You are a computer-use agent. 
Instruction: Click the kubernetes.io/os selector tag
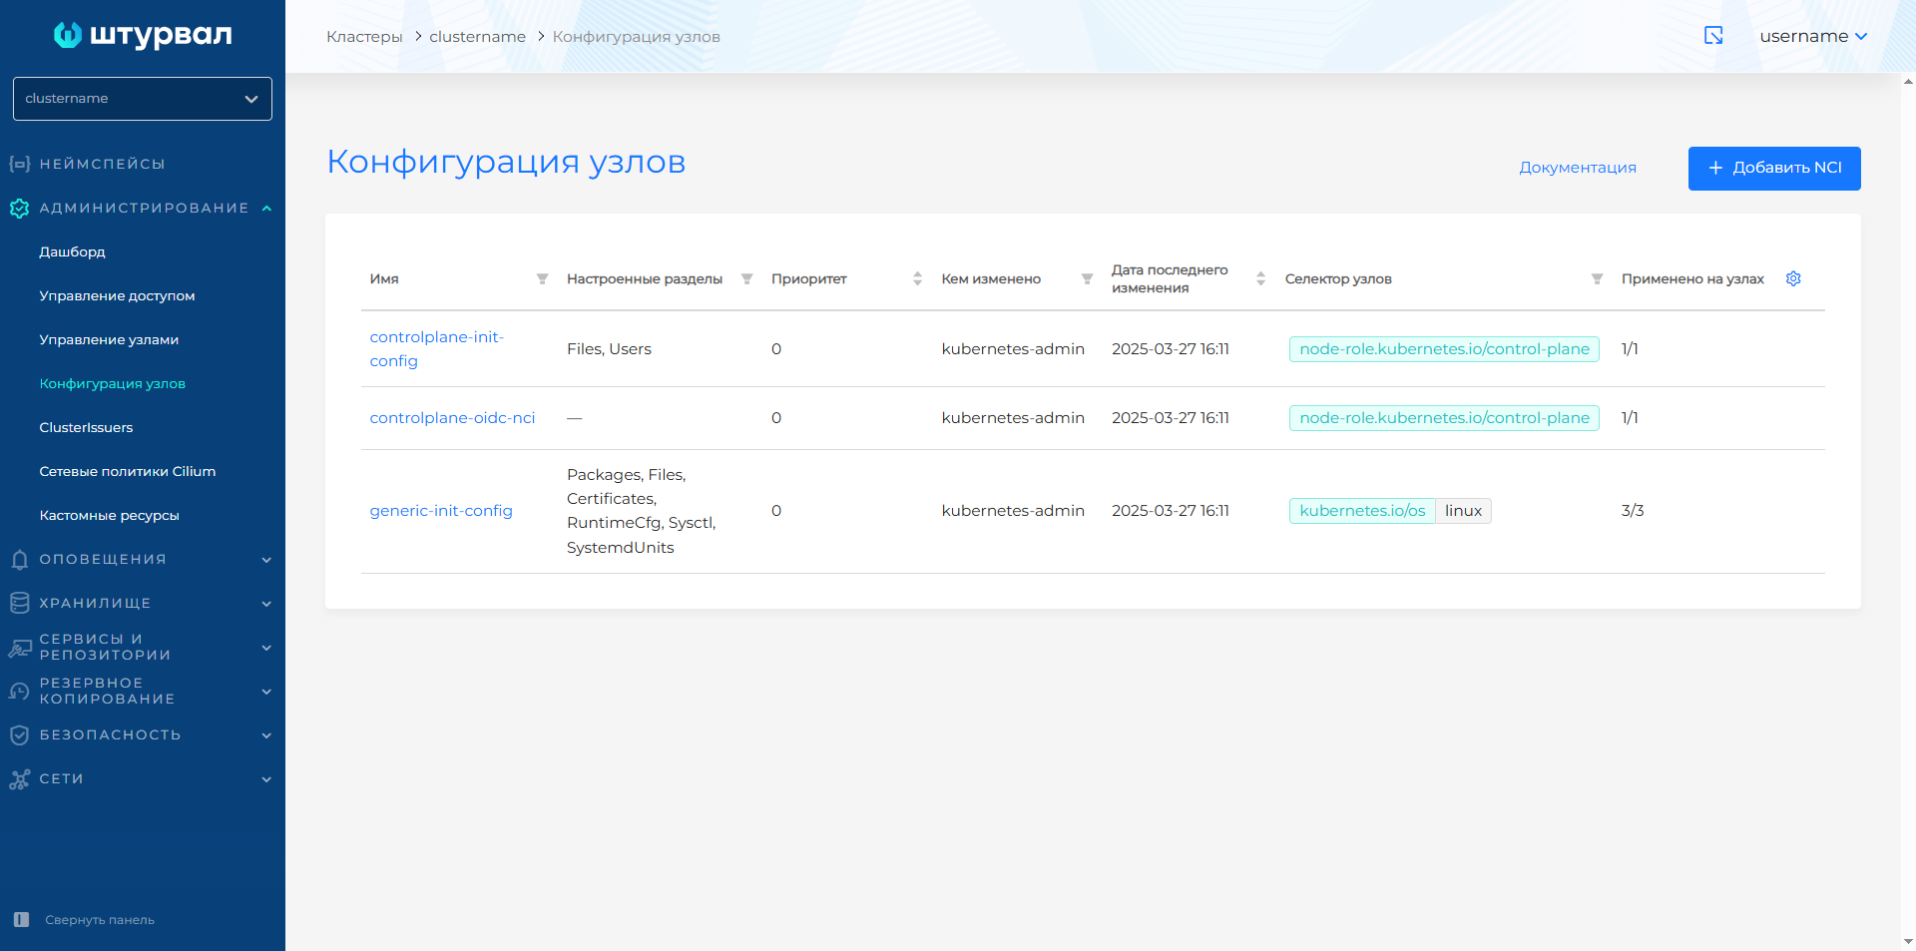coord(1361,511)
